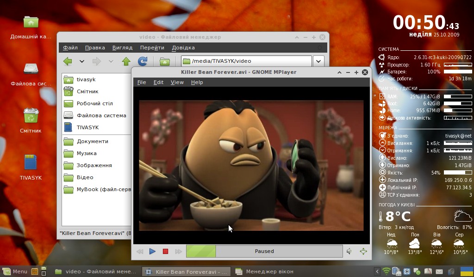Open the forward history dropdown arrow
This screenshot has width=474, height=277.
[111, 61]
